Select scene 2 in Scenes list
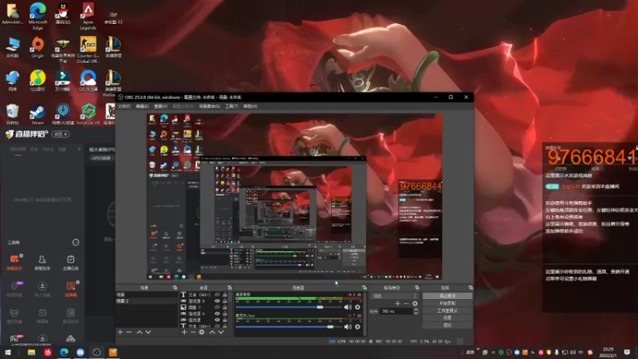 [x=147, y=302]
